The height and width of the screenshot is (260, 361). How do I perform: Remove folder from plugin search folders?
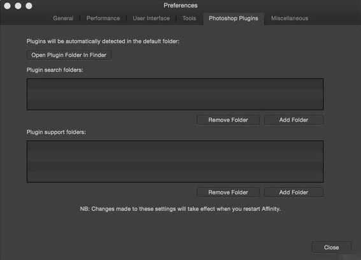228,120
